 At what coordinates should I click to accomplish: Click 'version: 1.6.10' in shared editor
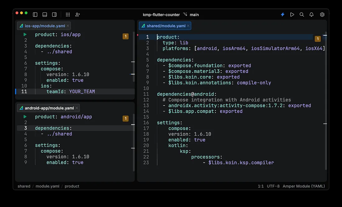[190, 134]
